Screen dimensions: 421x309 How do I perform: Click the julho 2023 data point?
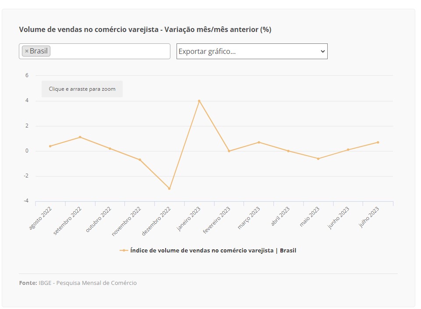click(378, 142)
